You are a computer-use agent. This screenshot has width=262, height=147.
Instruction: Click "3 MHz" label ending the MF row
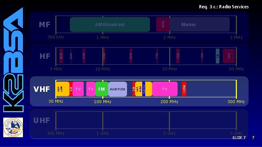[236, 37]
